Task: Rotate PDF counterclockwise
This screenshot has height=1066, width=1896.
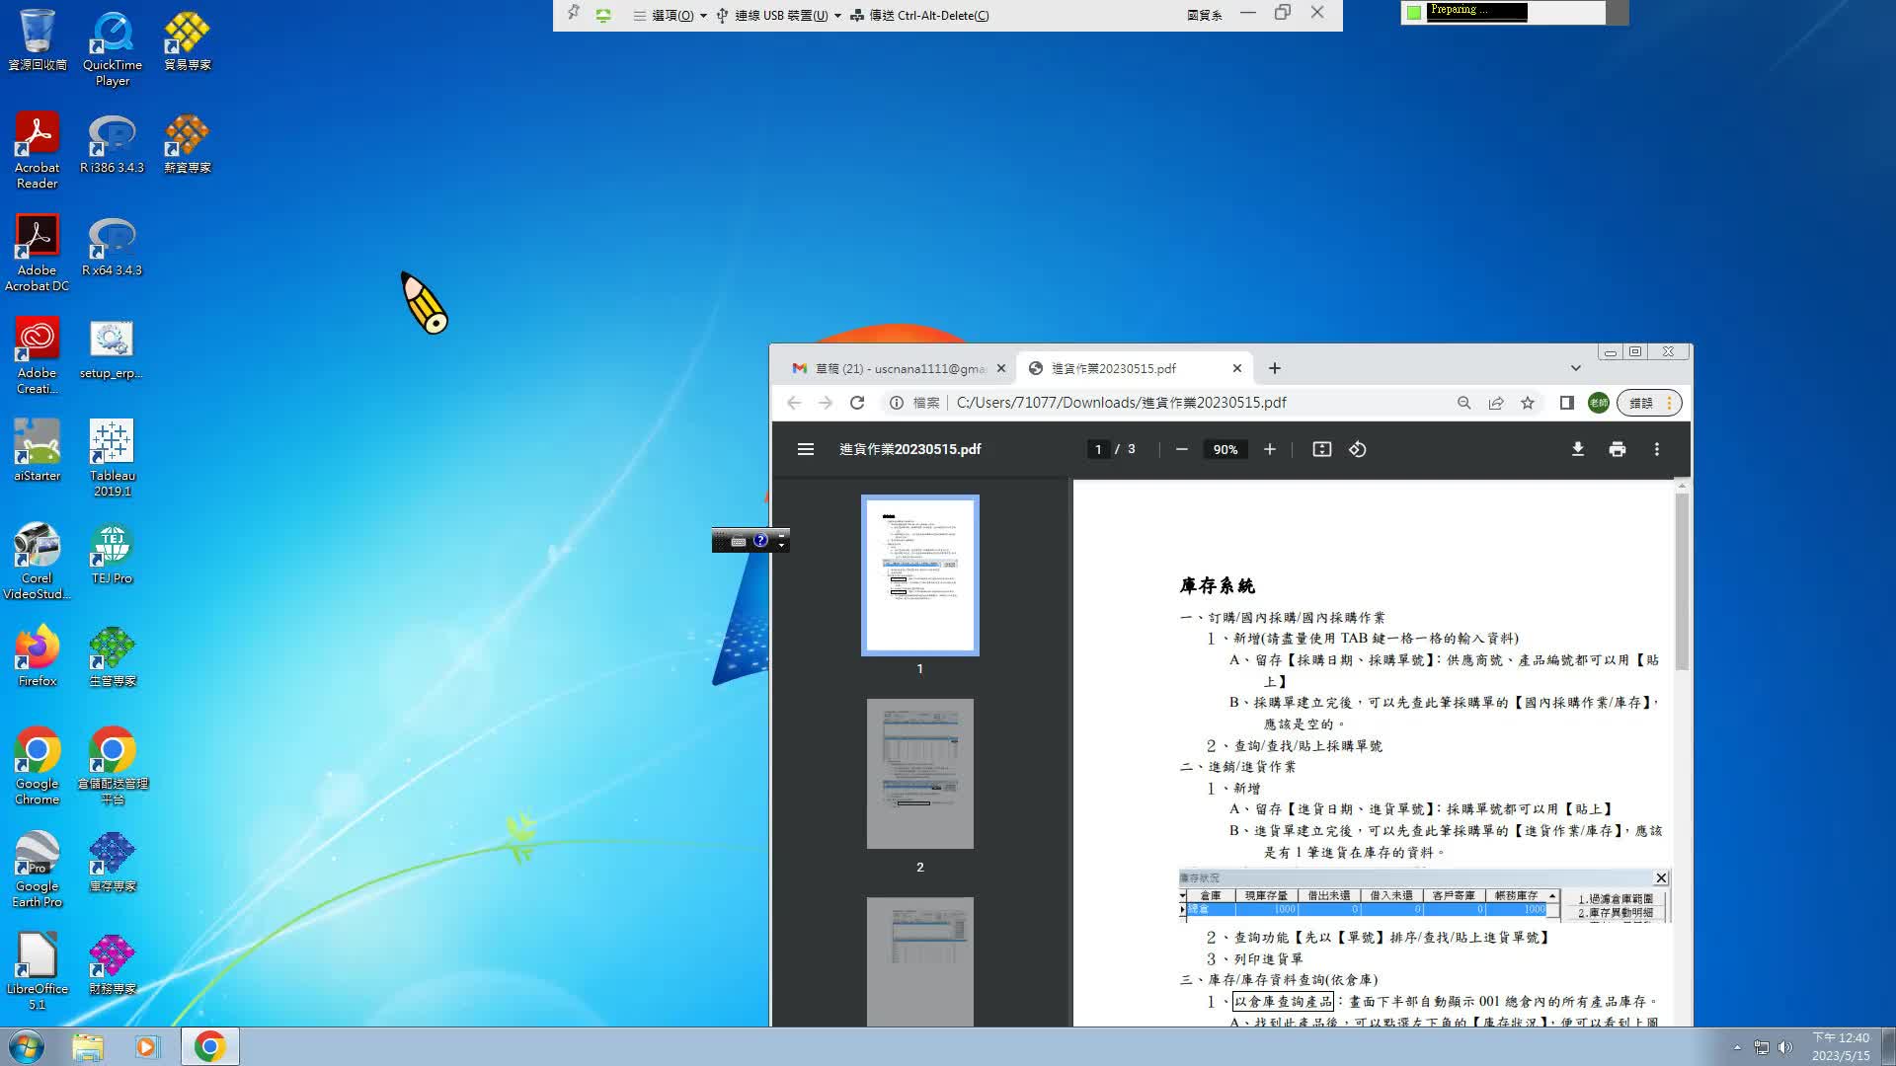Action: [1358, 449]
